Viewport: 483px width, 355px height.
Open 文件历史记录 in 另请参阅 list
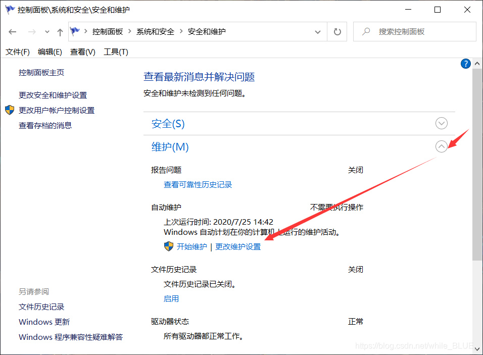pyautogui.click(x=41, y=307)
